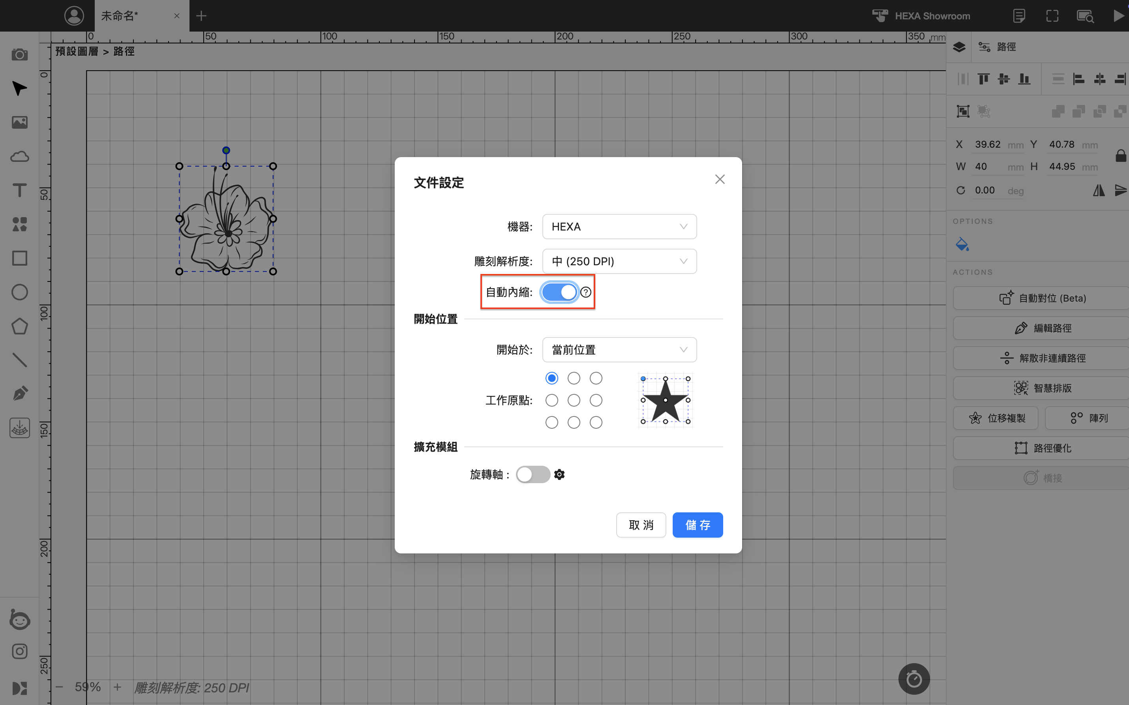Click the top align icon
1129x705 pixels.
click(984, 79)
